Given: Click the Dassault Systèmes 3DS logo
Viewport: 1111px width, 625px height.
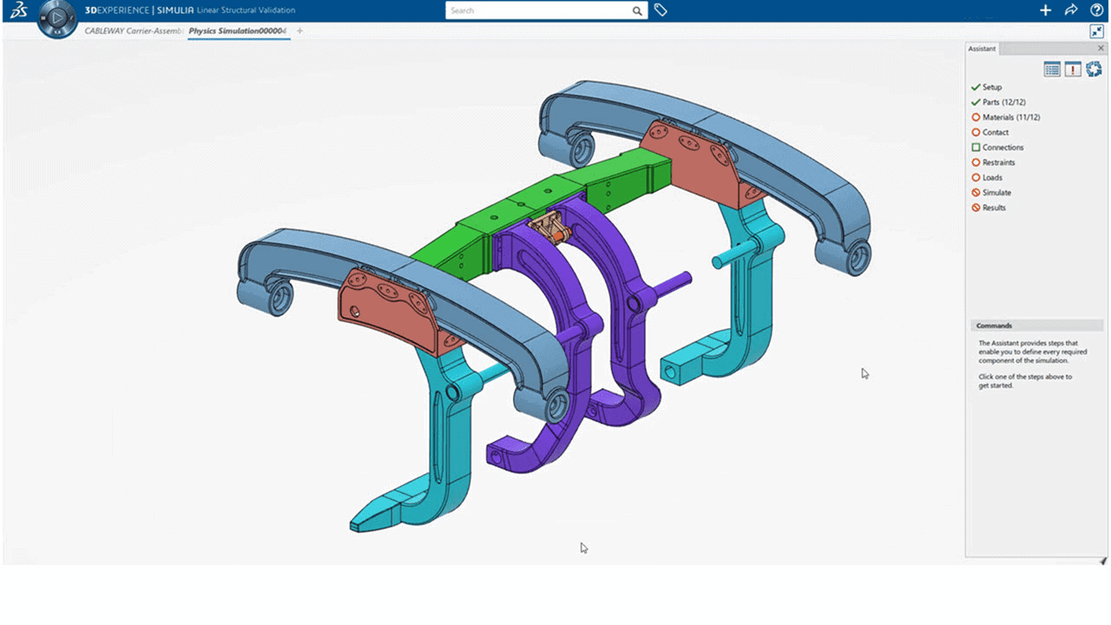Looking at the screenshot, I should tap(17, 11).
